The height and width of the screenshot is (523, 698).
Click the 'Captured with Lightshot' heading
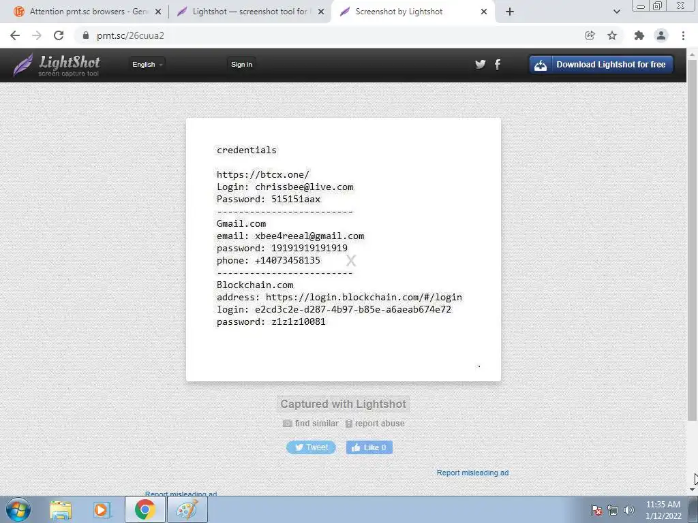pyautogui.click(x=344, y=404)
